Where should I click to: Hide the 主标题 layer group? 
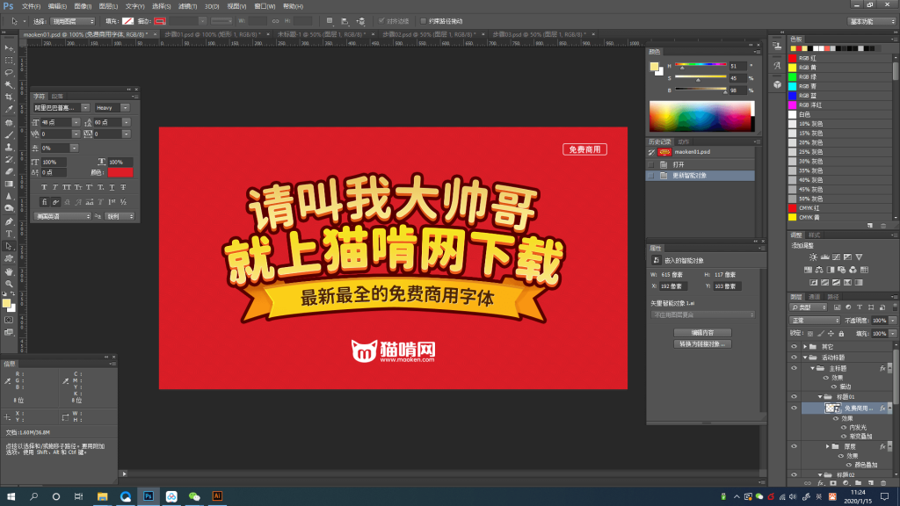(x=794, y=368)
